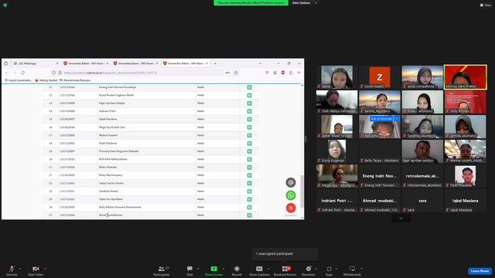Bookmark this page with the star icon
The height and width of the screenshot is (278, 495).
tap(236, 73)
